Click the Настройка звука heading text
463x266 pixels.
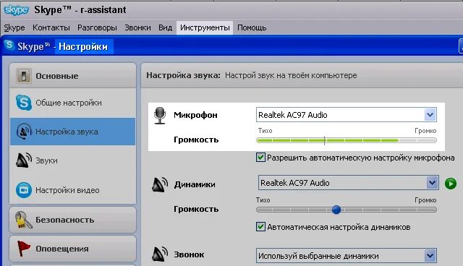[183, 75]
